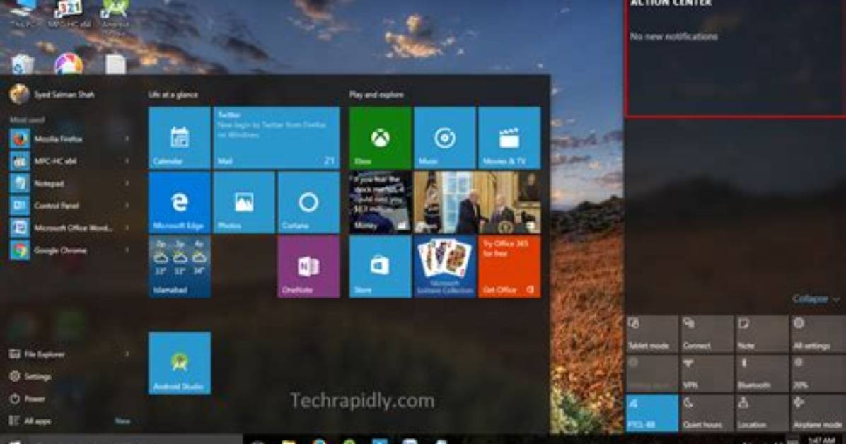Open the News tile with the photo

(477, 202)
